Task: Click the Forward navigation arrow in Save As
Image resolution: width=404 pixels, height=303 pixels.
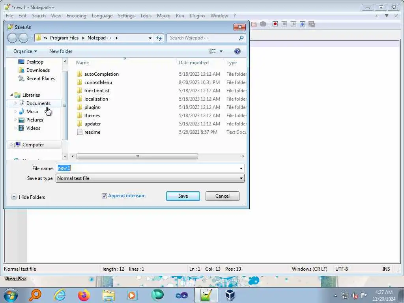Action: click(23, 38)
